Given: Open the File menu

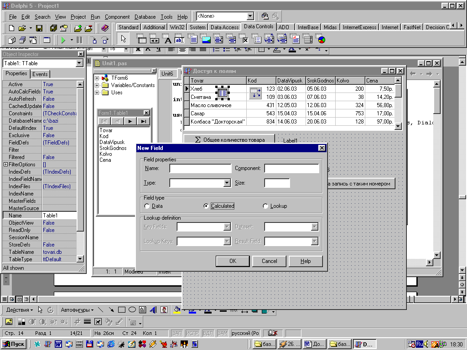Looking at the screenshot, I should (13, 17).
